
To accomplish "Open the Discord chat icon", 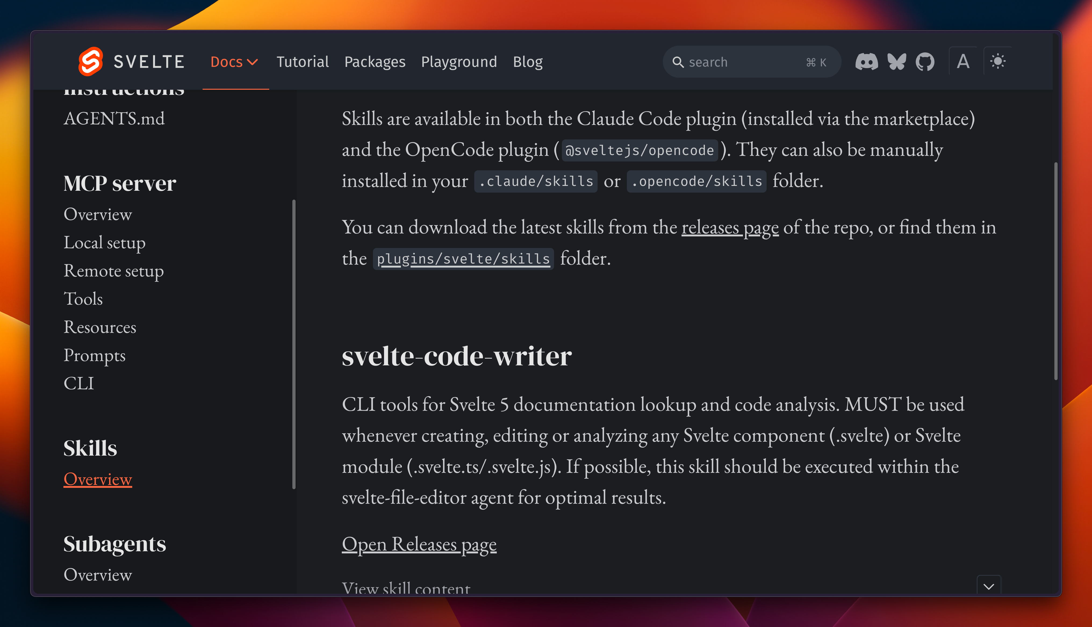I will pyautogui.click(x=866, y=62).
